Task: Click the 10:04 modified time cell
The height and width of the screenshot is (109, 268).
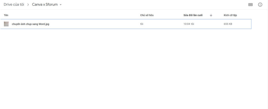Action: point(189,24)
